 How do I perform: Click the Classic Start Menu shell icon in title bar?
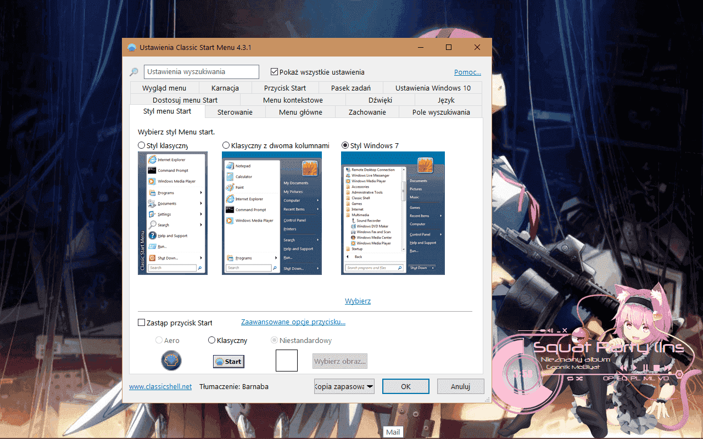pyautogui.click(x=132, y=48)
